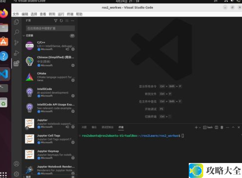
Task: Switch to the Problems tab in the panel
Action: point(84,127)
